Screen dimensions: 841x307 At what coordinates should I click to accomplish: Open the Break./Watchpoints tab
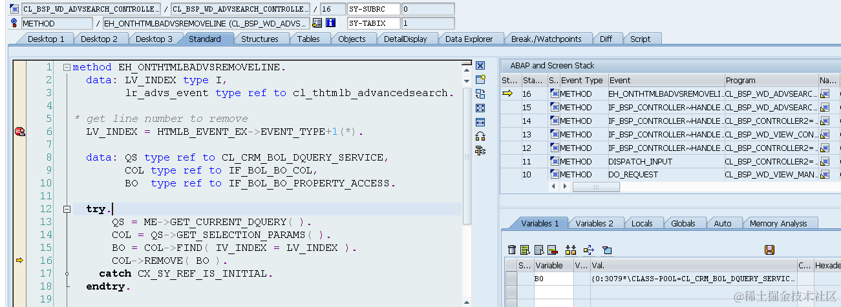click(546, 39)
